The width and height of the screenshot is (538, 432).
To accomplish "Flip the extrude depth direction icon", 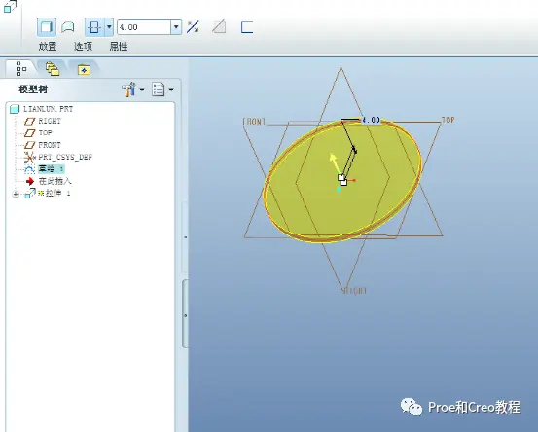I will tap(193, 27).
